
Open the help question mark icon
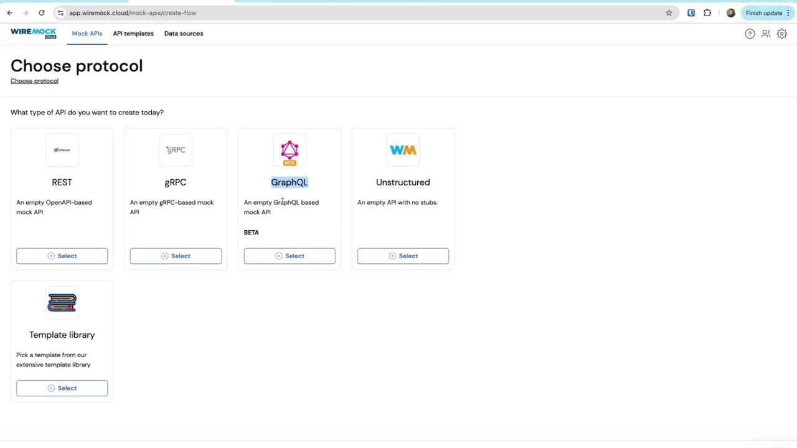point(750,34)
